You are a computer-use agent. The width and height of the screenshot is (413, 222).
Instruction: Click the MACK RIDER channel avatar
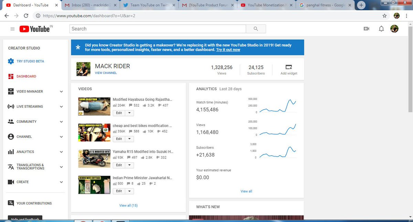tap(83, 69)
